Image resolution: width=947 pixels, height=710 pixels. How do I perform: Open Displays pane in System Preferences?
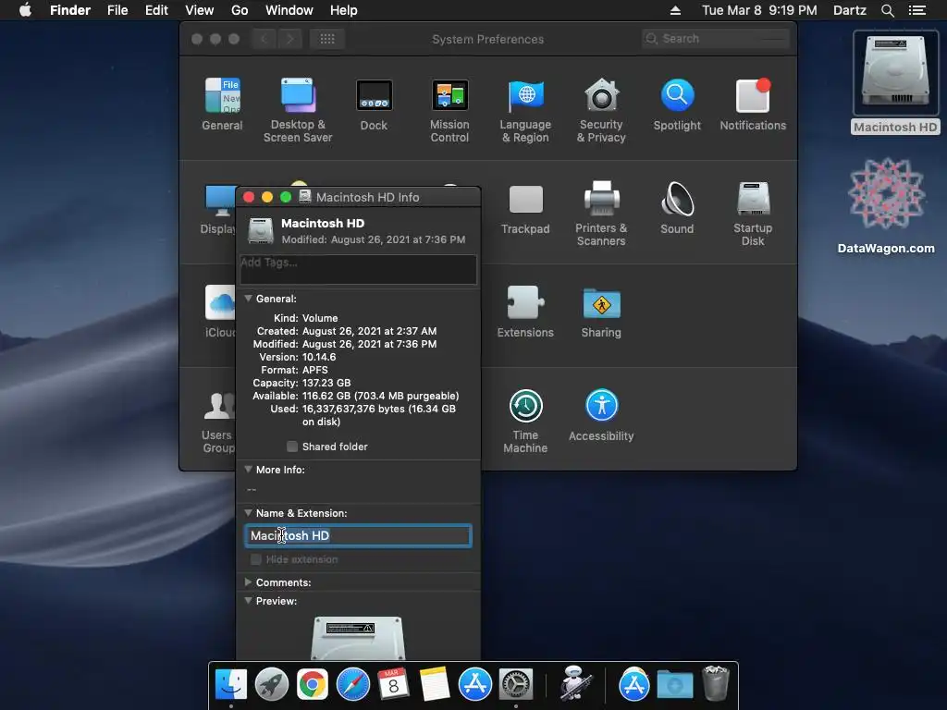[218, 208]
